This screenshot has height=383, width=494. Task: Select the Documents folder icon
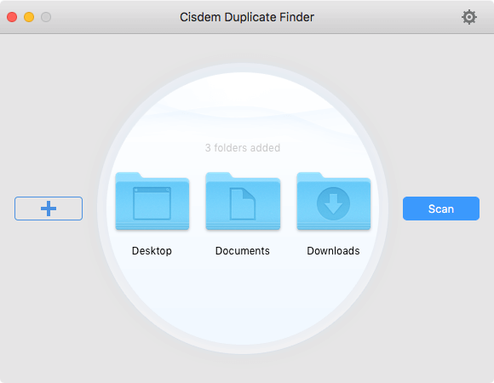[243, 201]
